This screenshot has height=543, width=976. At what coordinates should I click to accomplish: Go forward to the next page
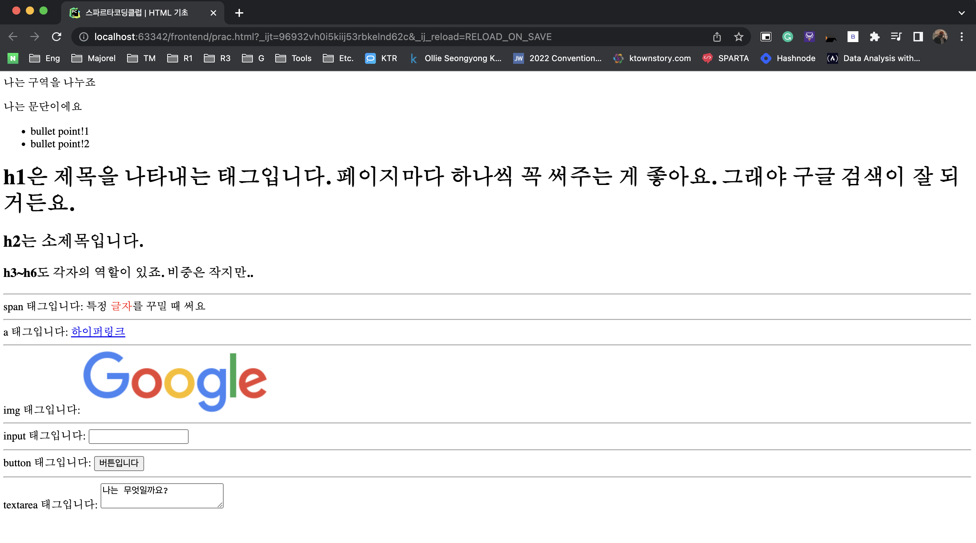(34, 37)
